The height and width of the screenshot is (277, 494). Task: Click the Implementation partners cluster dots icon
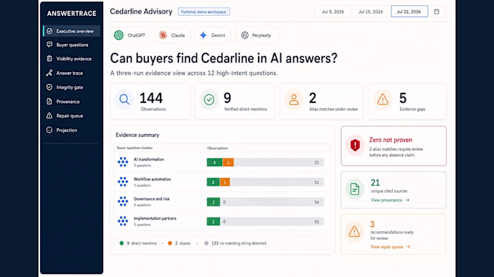tap(123, 221)
